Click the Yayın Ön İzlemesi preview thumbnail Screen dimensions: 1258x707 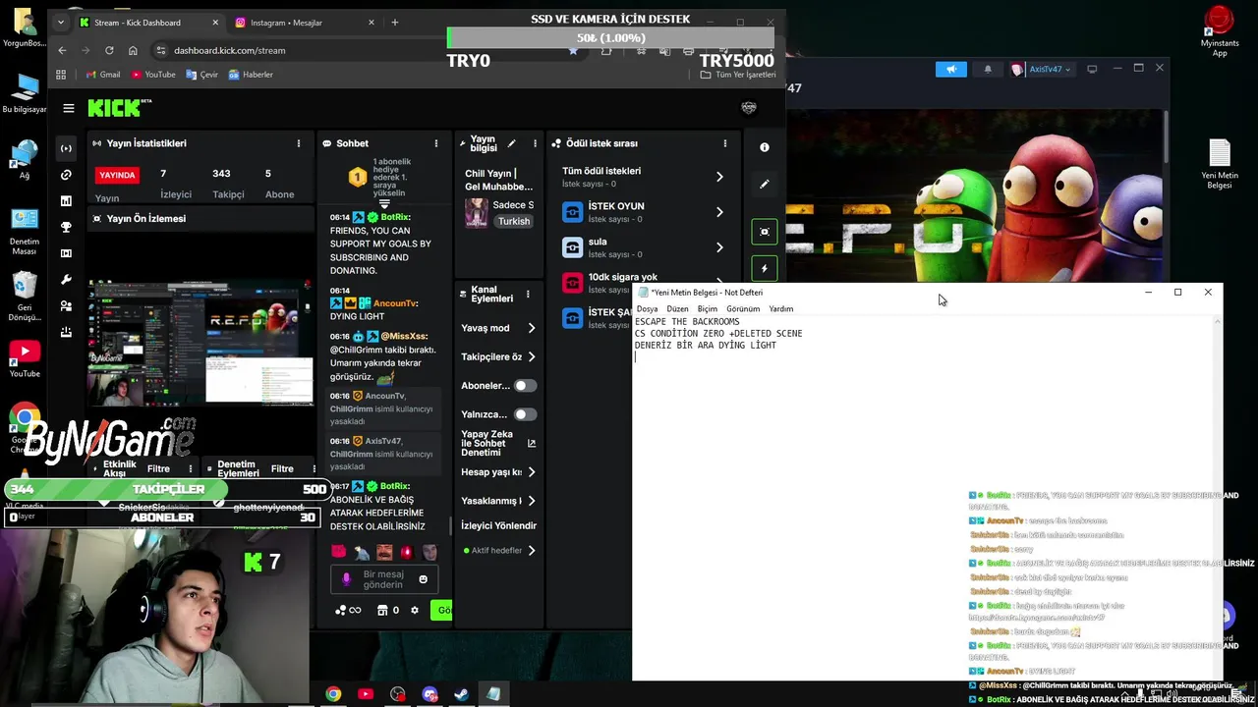(200, 342)
